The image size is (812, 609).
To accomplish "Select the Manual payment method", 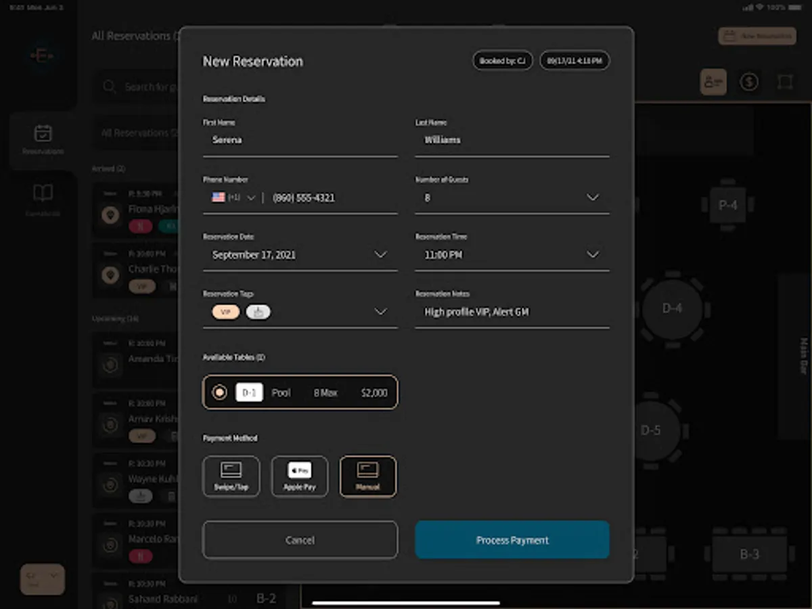I will pyautogui.click(x=368, y=476).
